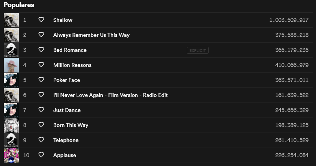Select the Million Reasons pink hat cover
Screen dimensions: 316x166
coord(11,65)
